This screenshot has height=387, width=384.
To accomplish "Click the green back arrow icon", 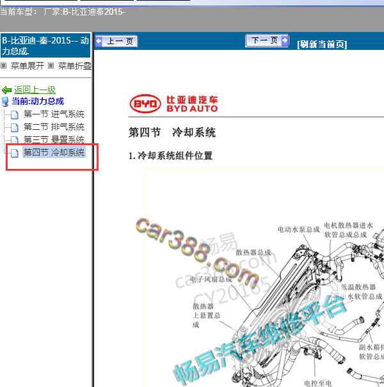I will [6, 90].
